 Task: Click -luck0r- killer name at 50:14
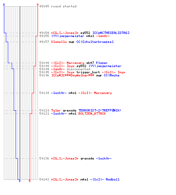click(59, 93)
